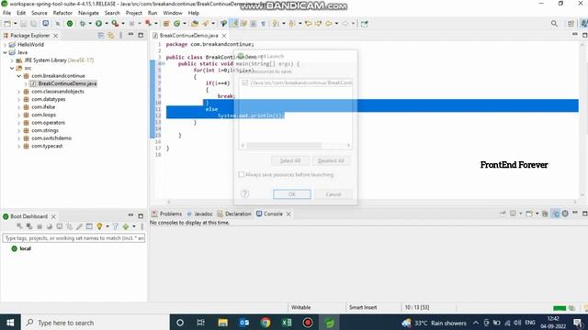This screenshot has height=330, width=588.
Task: Click OK in the Save and Launch dialog
Action: (292, 194)
